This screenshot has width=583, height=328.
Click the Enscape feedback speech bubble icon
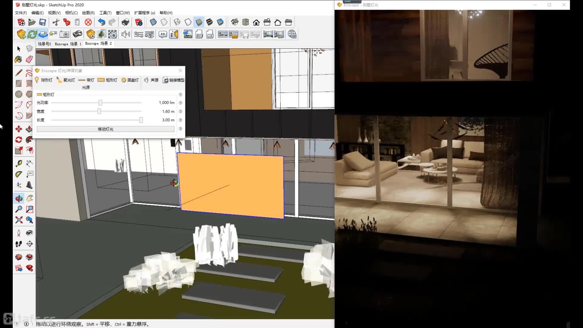[163, 34]
